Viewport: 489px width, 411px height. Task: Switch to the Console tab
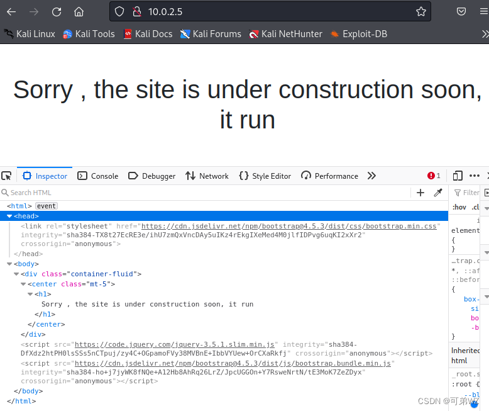(x=98, y=176)
